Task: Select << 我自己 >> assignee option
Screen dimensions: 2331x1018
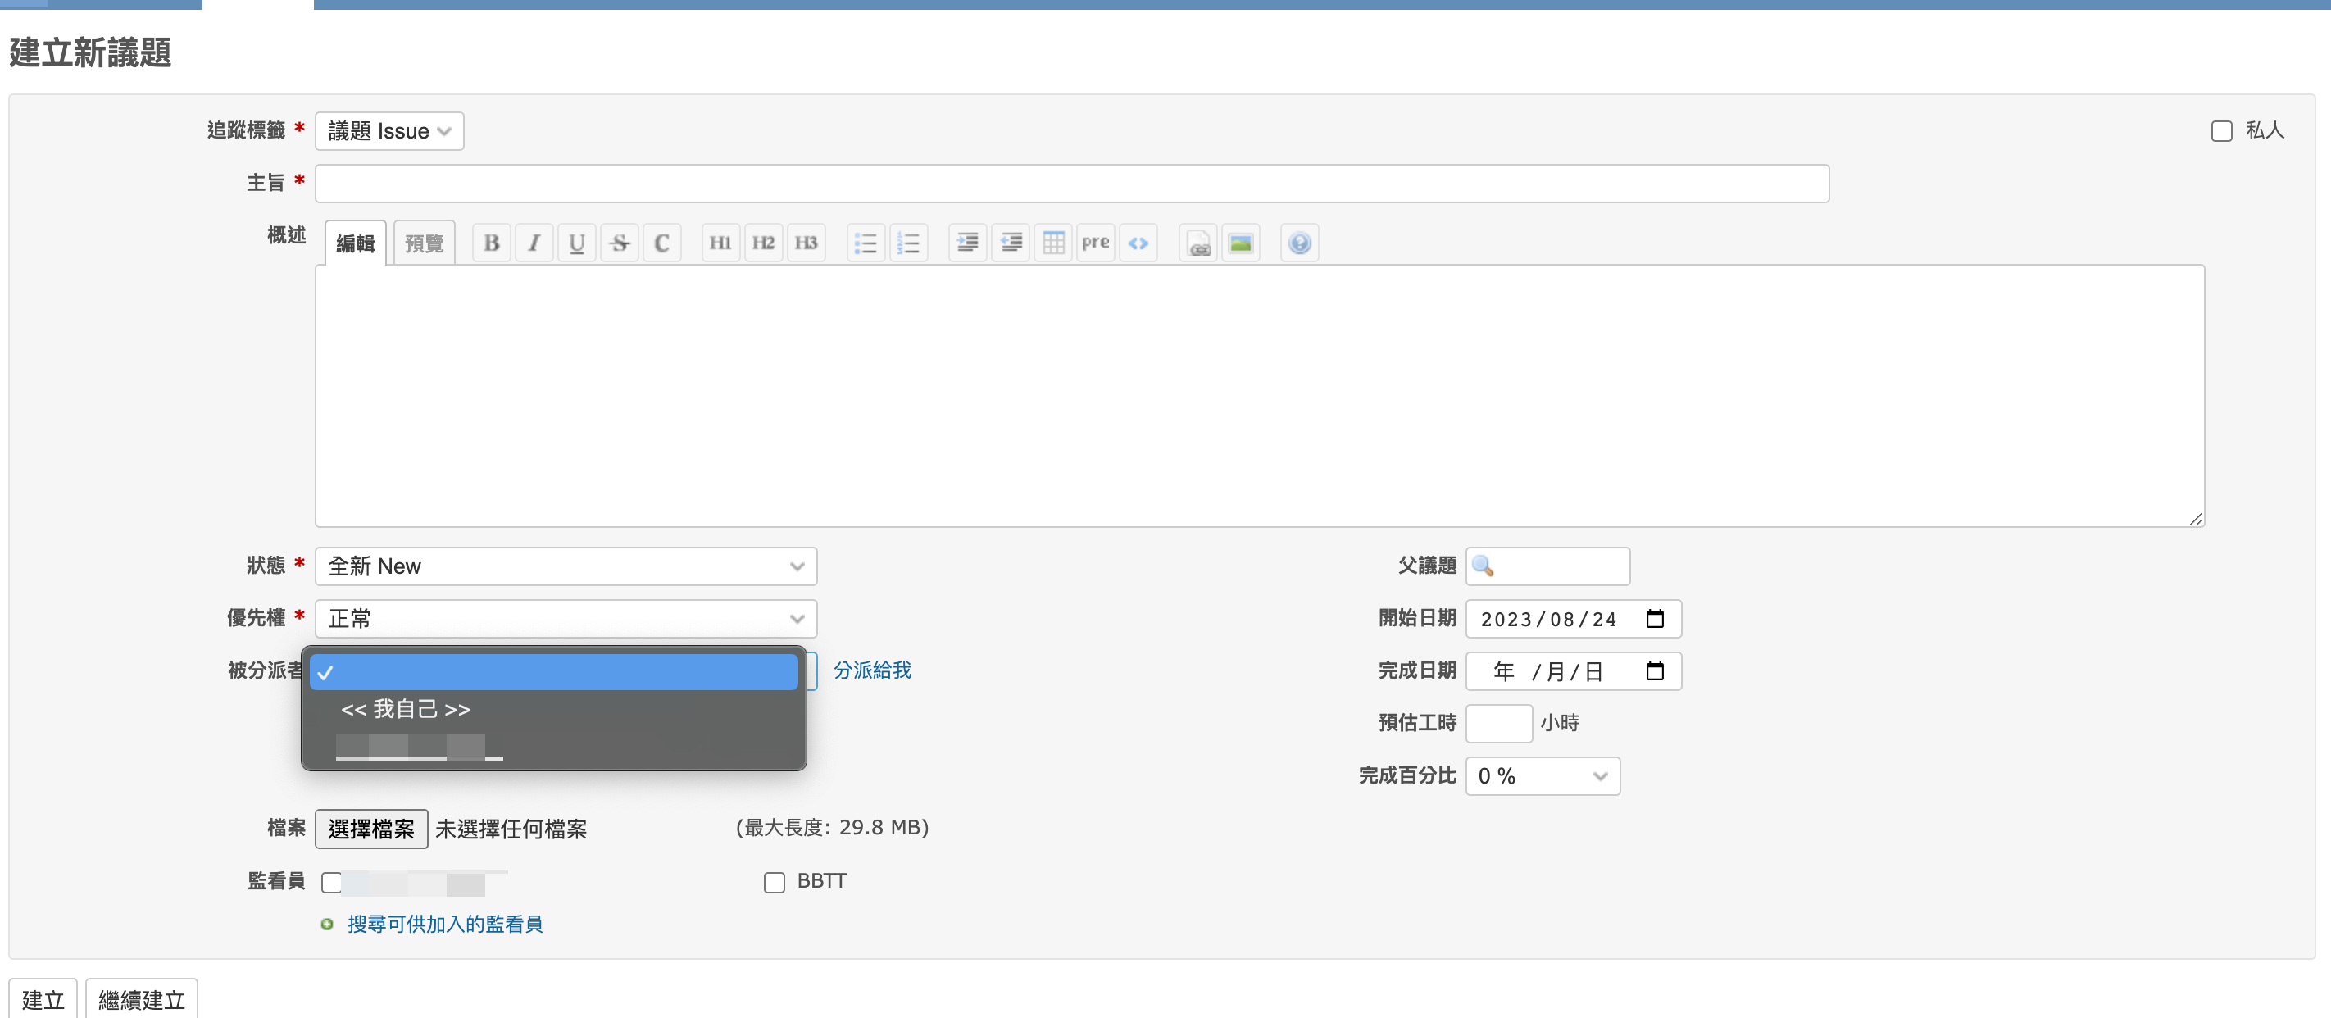Action: [x=554, y=710]
